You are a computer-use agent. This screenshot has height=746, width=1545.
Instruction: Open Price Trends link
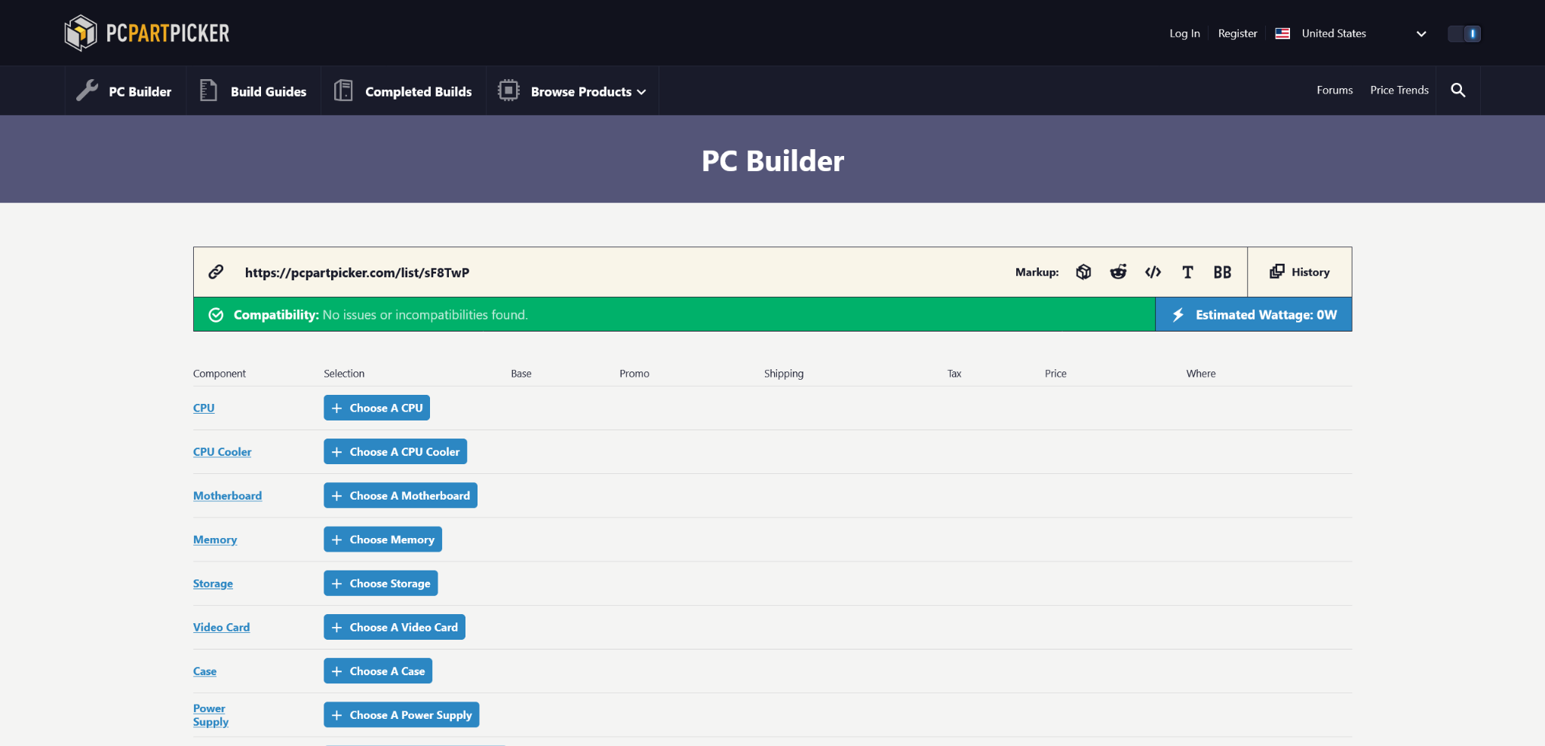(x=1399, y=90)
